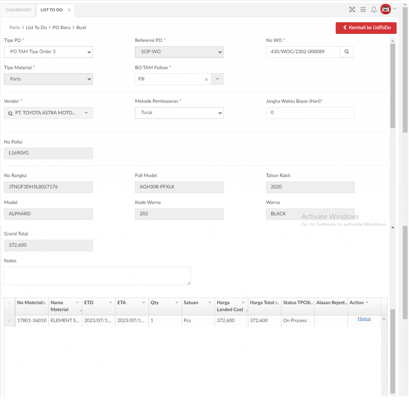Search the No WO magnifier button
The height and width of the screenshot is (400, 409).
pyautogui.click(x=346, y=52)
